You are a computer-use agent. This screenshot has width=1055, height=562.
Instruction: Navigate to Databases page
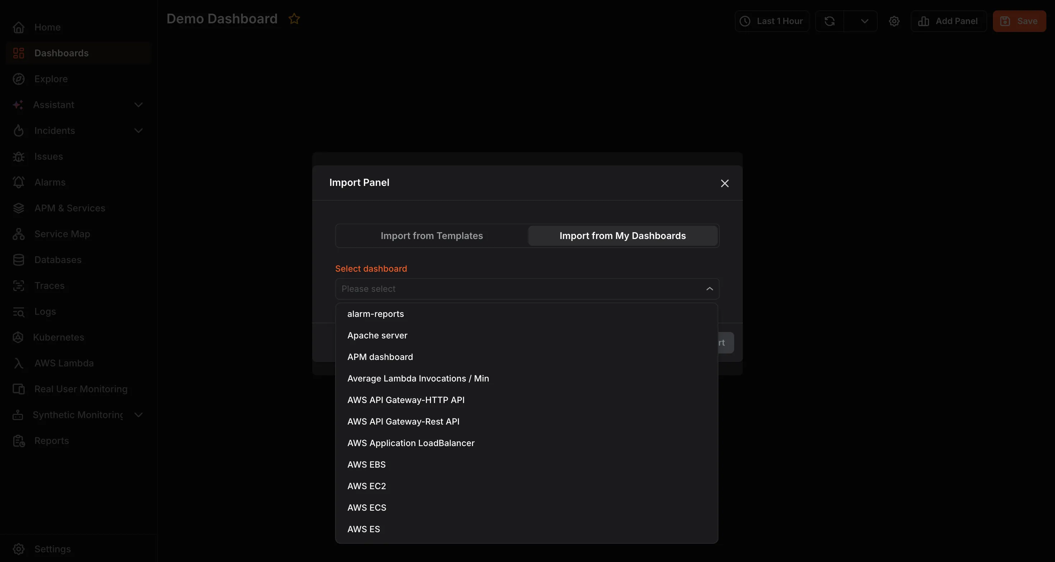click(x=79, y=260)
